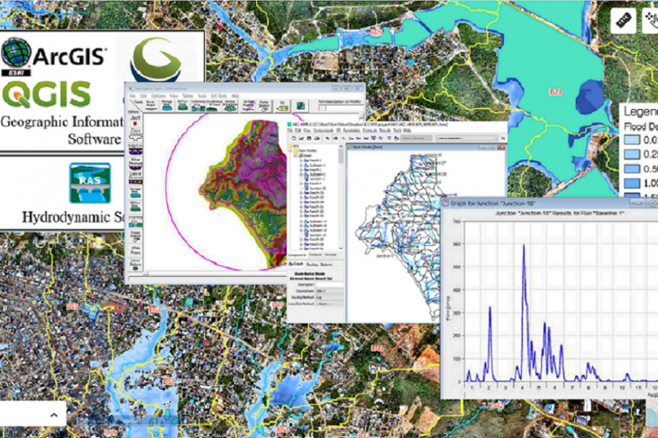Select the 2D Flow Area tool in HEC-RAS toolbar
The height and width of the screenshot is (438, 658).
183,105
